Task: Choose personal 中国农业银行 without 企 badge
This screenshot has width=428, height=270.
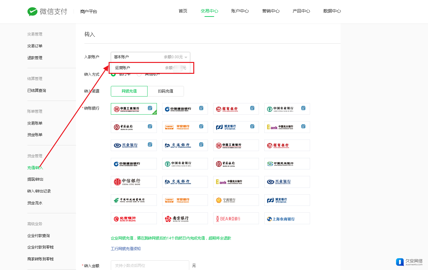Action: click(x=185, y=163)
